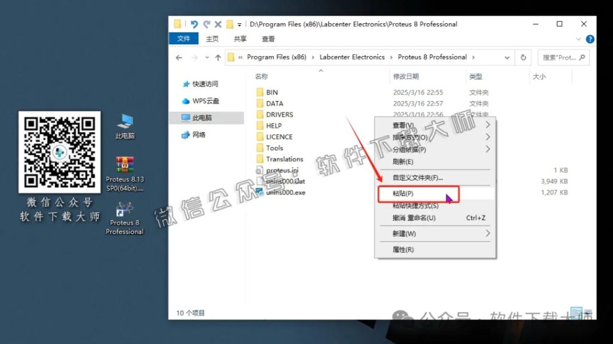Open quick access toolbar customize dropdown
This screenshot has width=613, height=344.
239,25
